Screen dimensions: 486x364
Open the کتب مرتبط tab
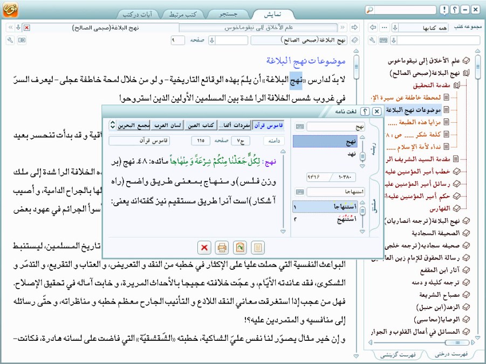click(x=182, y=14)
